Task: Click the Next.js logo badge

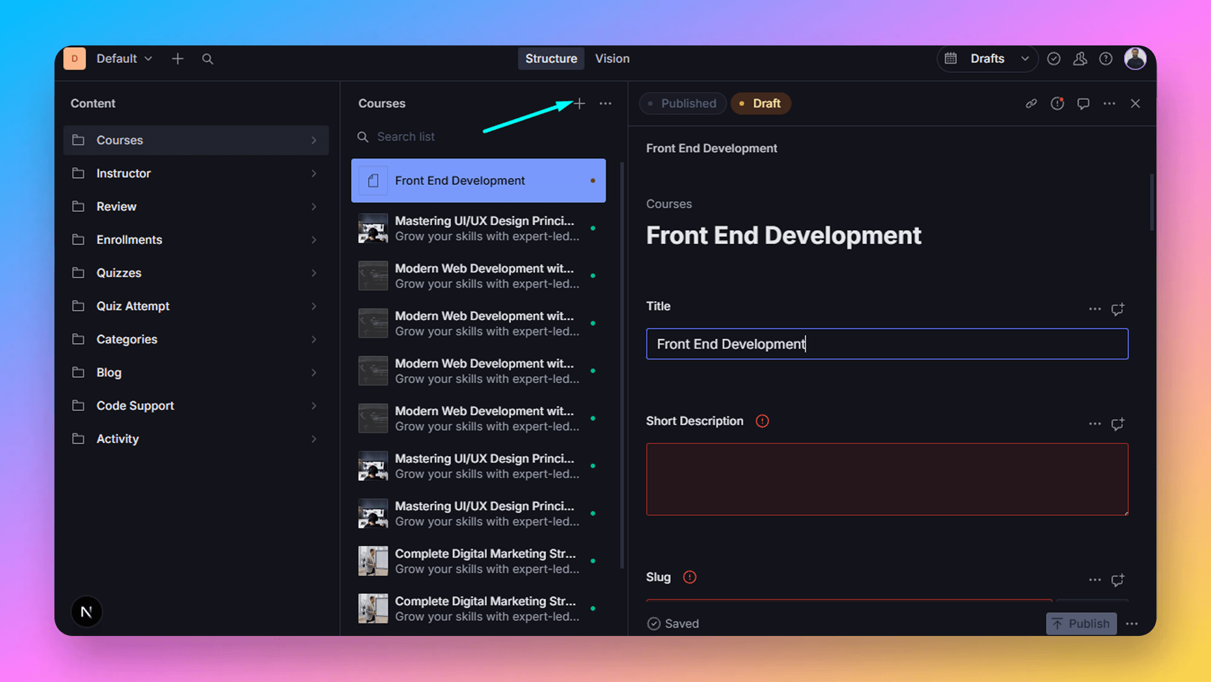Action: point(87,612)
